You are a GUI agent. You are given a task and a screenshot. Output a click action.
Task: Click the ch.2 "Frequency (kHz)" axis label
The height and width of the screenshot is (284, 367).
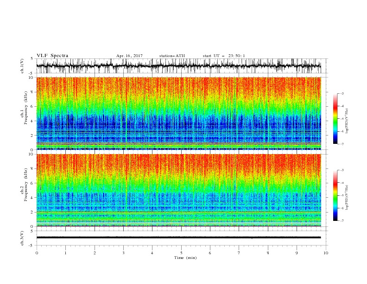(x=26, y=185)
